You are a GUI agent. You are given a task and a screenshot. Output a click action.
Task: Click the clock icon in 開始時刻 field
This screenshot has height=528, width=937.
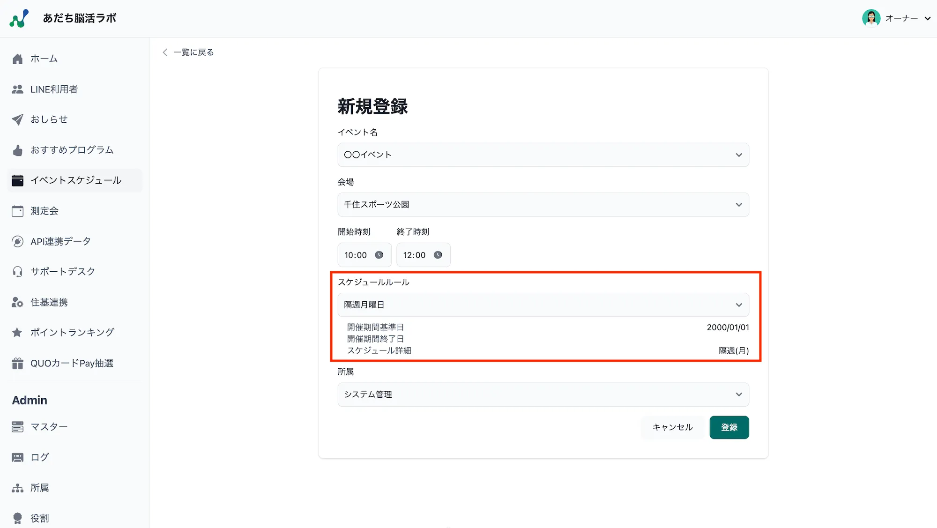[379, 255]
